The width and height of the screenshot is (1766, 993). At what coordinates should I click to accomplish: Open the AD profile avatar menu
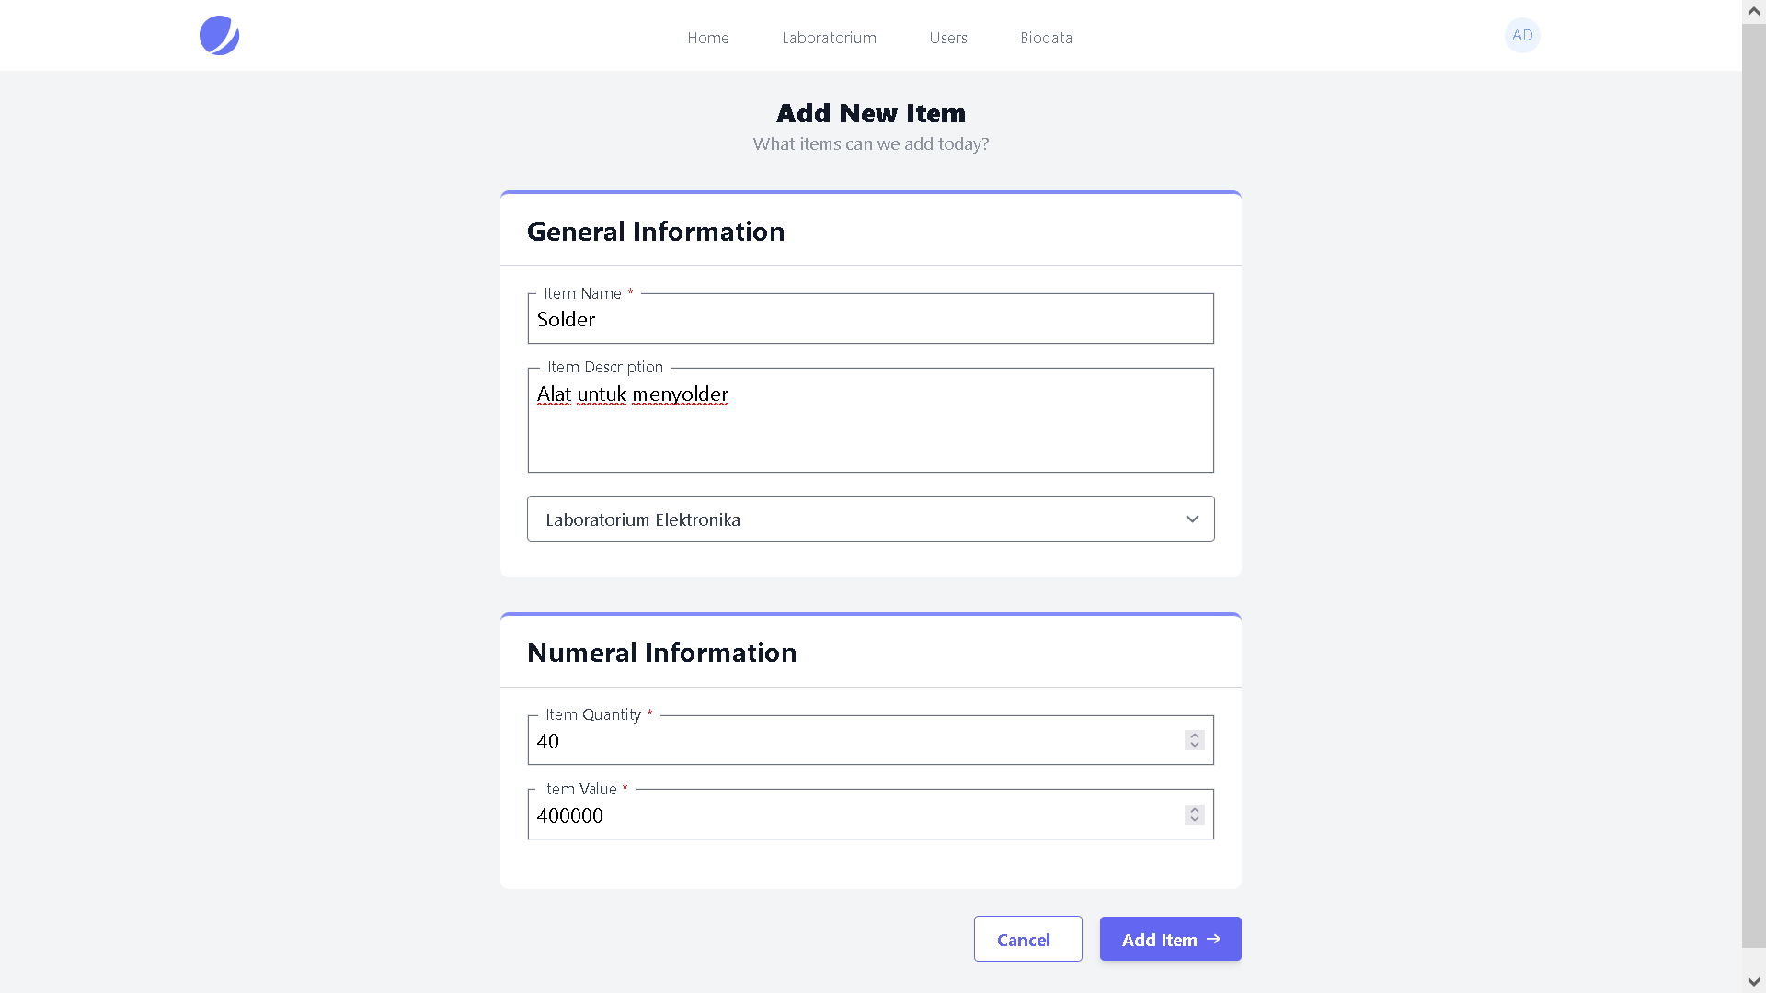[x=1522, y=35]
